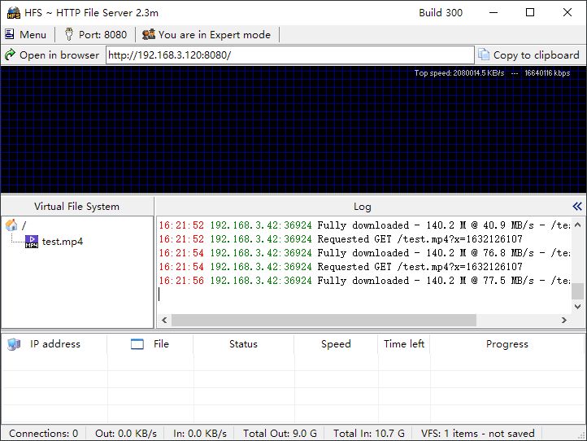Select the root '/' tree item
Image resolution: width=587 pixels, height=441 pixels.
24,225
